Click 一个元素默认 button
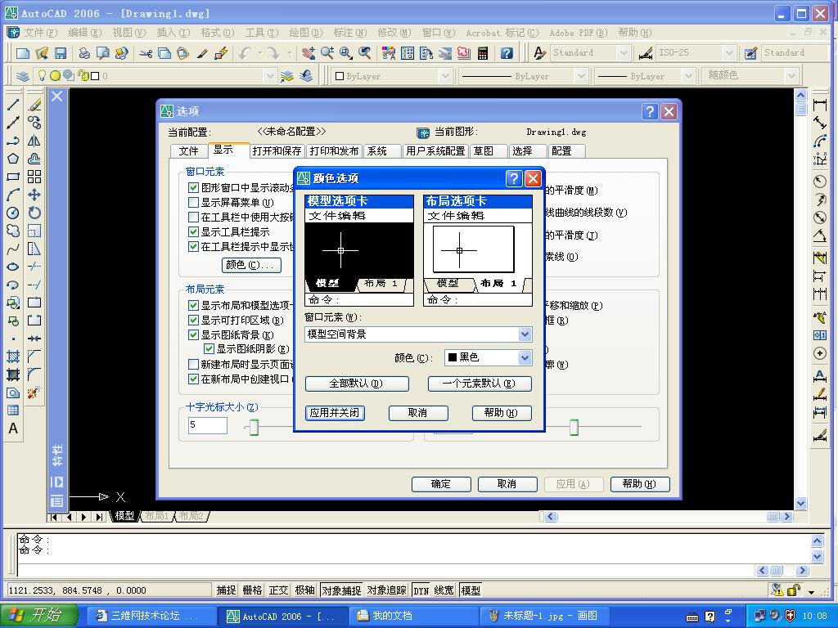The width and height of the screenshot is (838, 628). coord(480,384)
